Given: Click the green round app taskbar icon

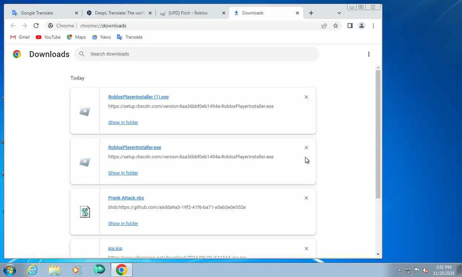Looking at the screenshot, I should 99,270.
